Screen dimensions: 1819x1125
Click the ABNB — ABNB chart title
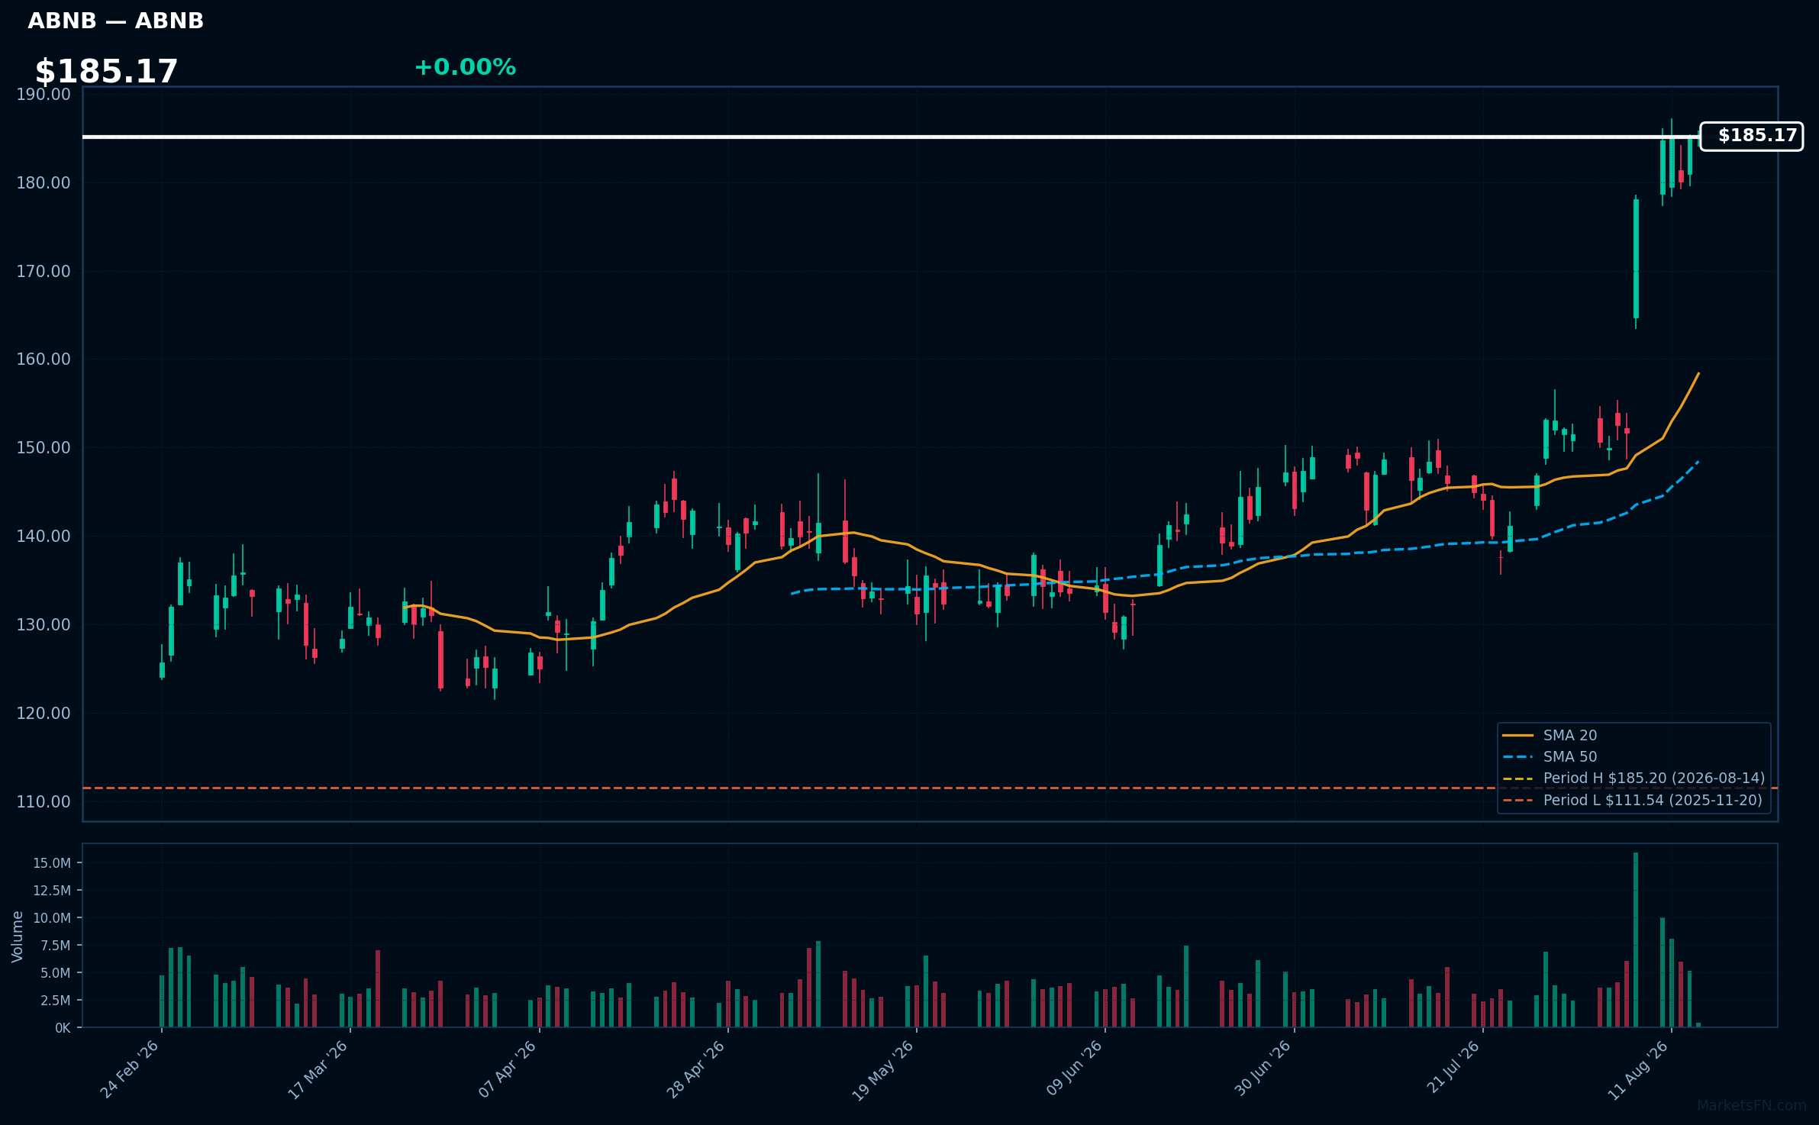coord(116,21)
